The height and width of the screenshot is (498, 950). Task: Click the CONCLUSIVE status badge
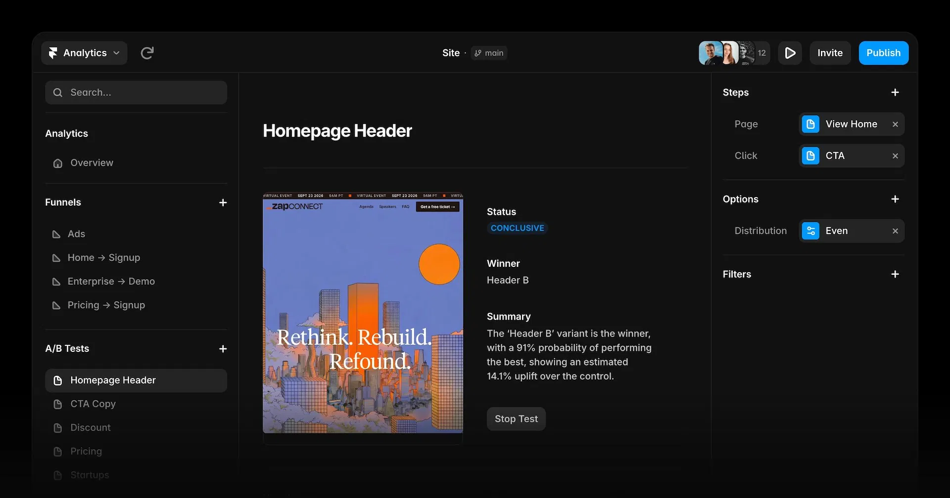coord(517,228)
